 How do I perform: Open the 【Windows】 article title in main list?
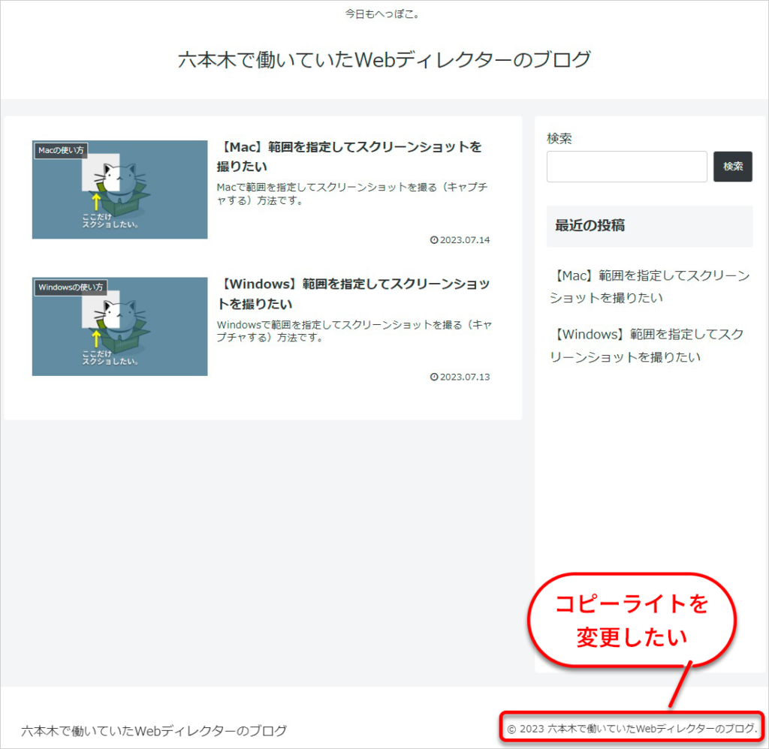click(353, 293)
